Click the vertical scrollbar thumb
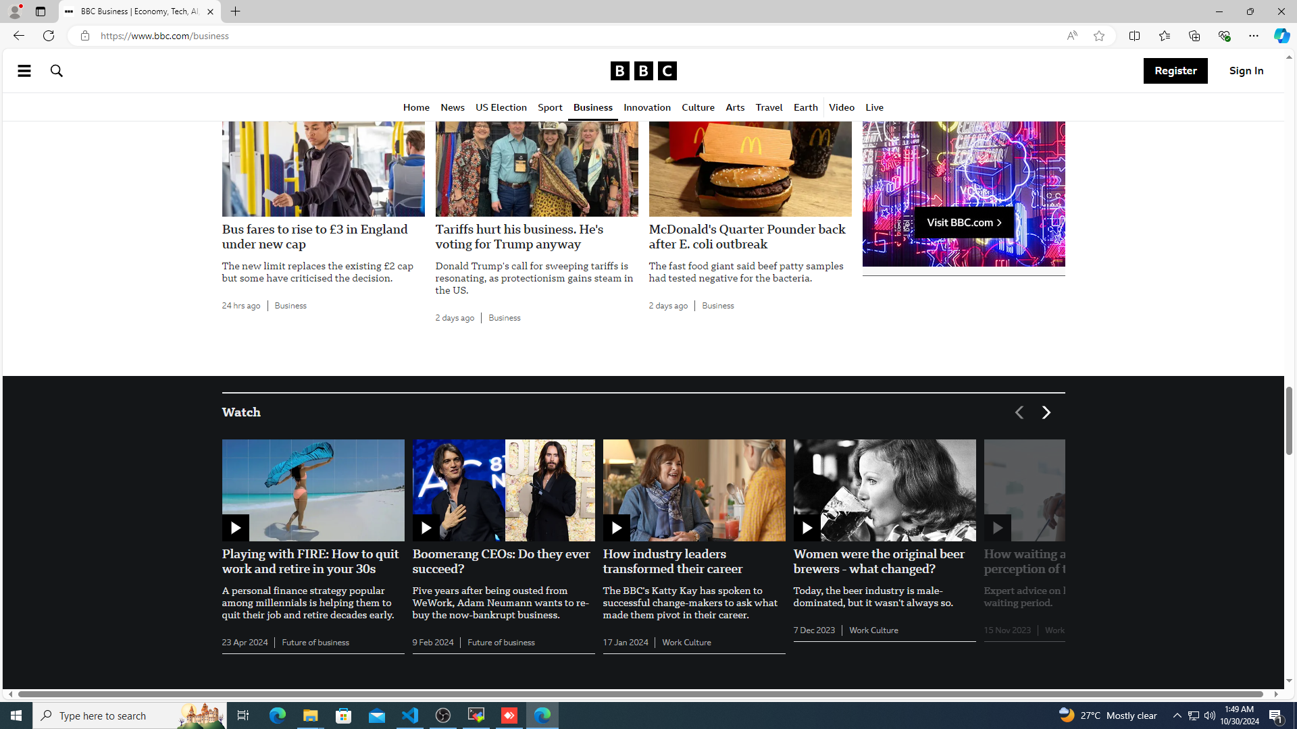Viewport: 1297px width, 729px height. tap(1289, 421)
